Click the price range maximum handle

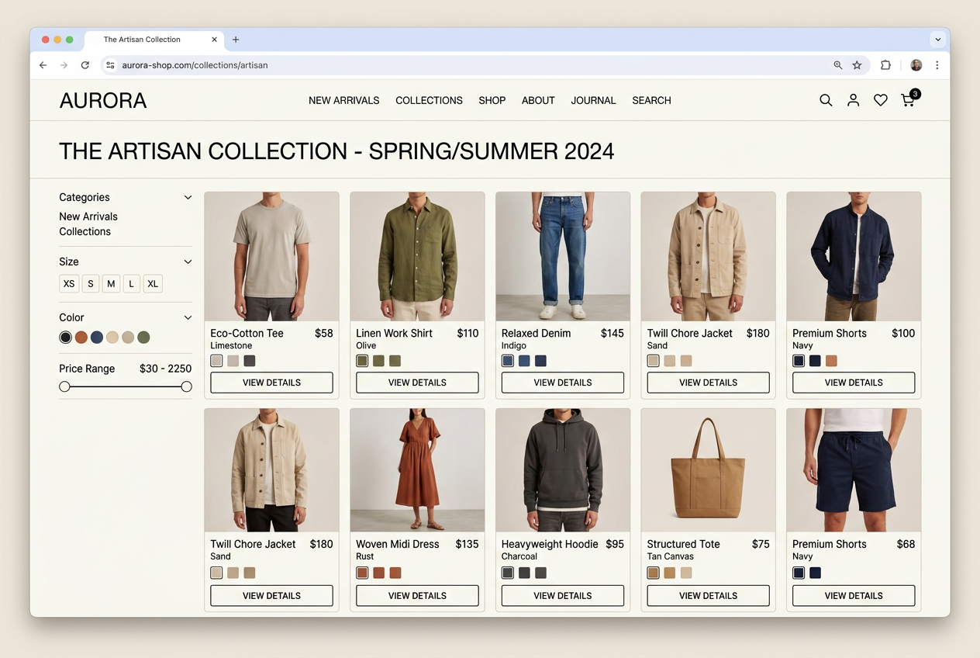(186, 386)
